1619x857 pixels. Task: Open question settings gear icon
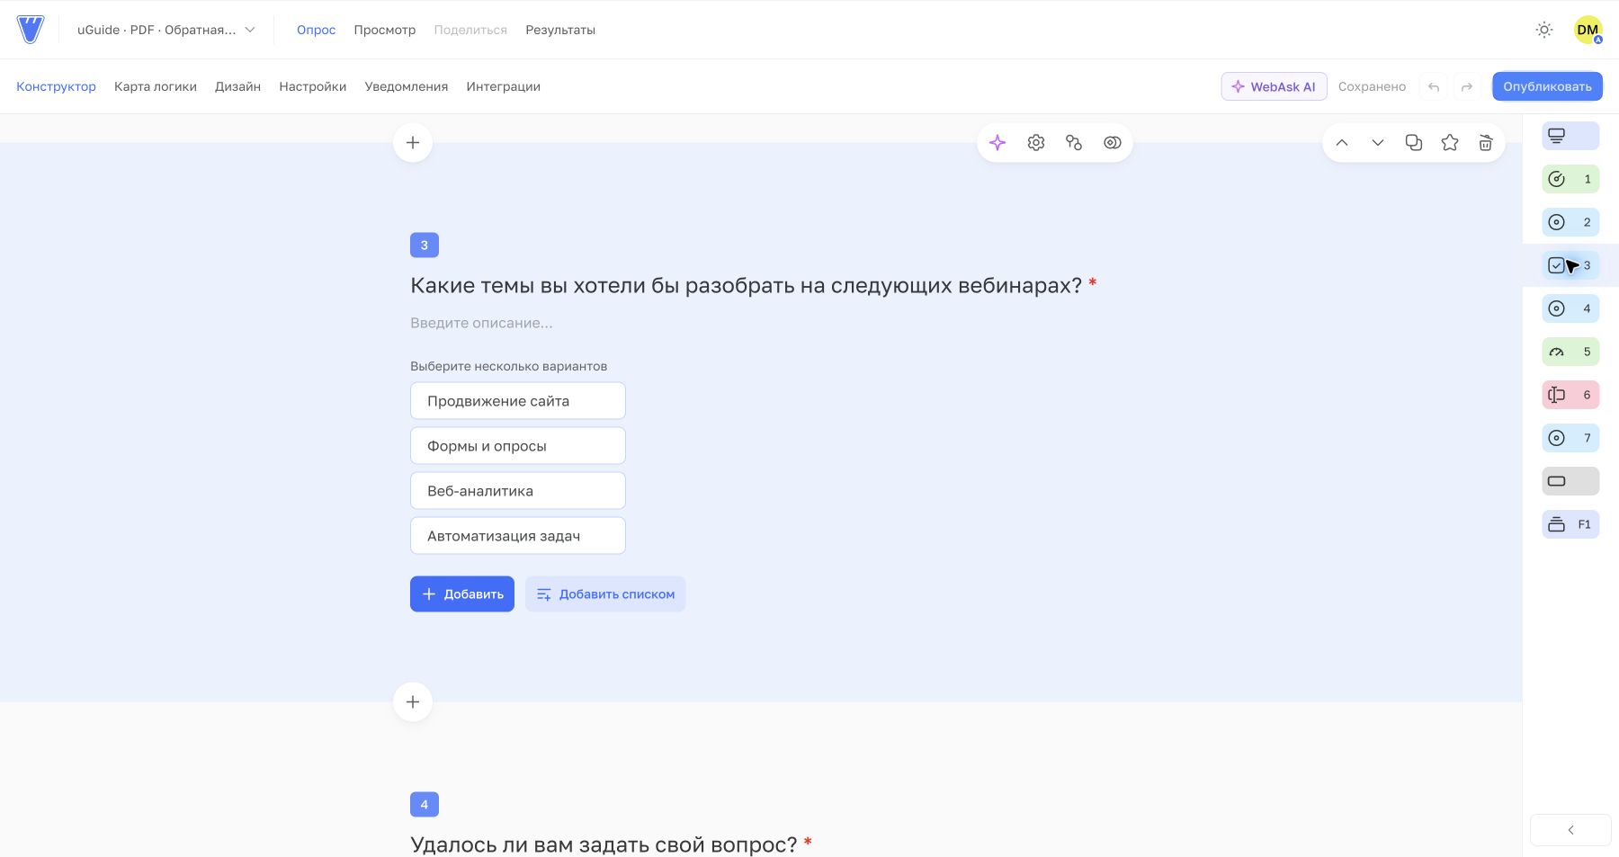[1036, 143]
